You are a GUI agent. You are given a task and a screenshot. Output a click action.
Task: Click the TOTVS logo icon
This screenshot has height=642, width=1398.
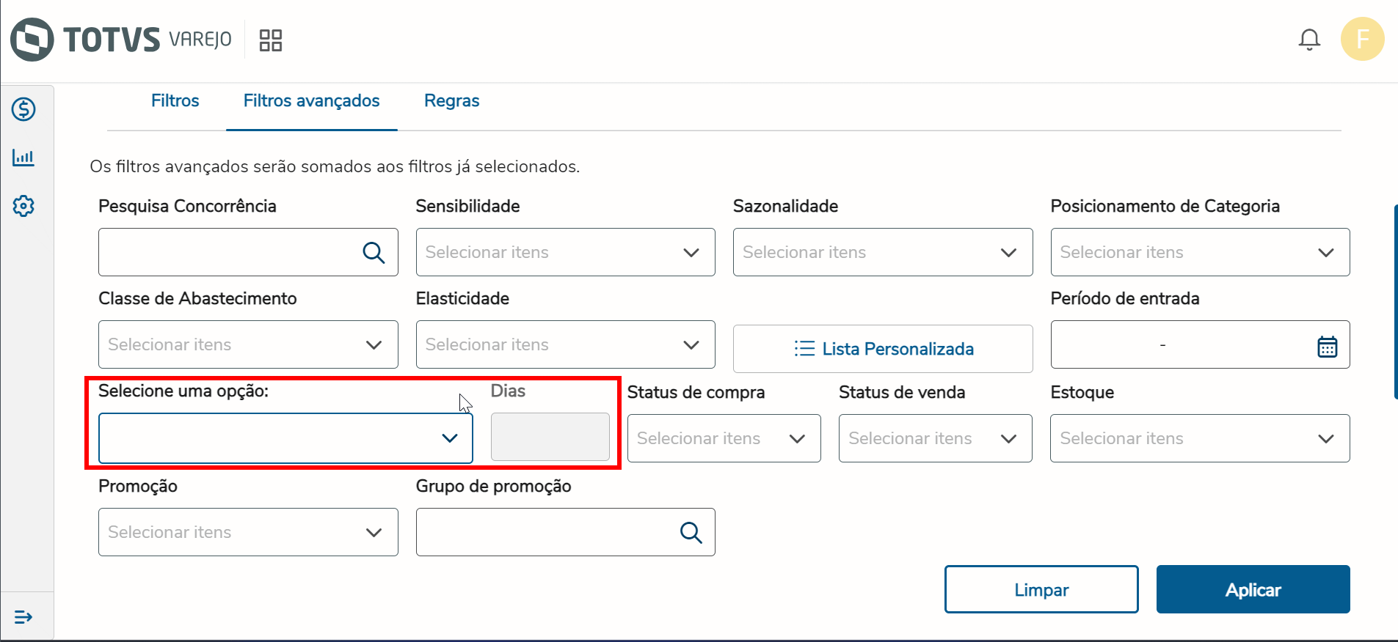[x=32, y=40]
